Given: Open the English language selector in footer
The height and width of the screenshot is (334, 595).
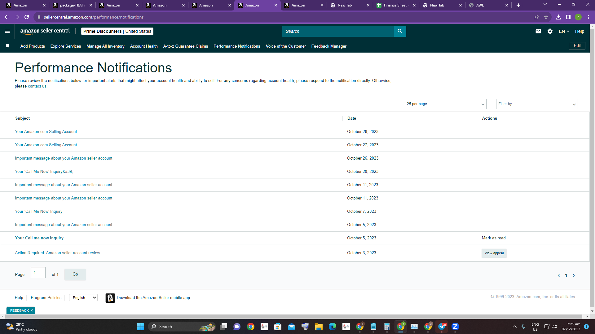Looking at the screenshot, I should tap(83, 298).
